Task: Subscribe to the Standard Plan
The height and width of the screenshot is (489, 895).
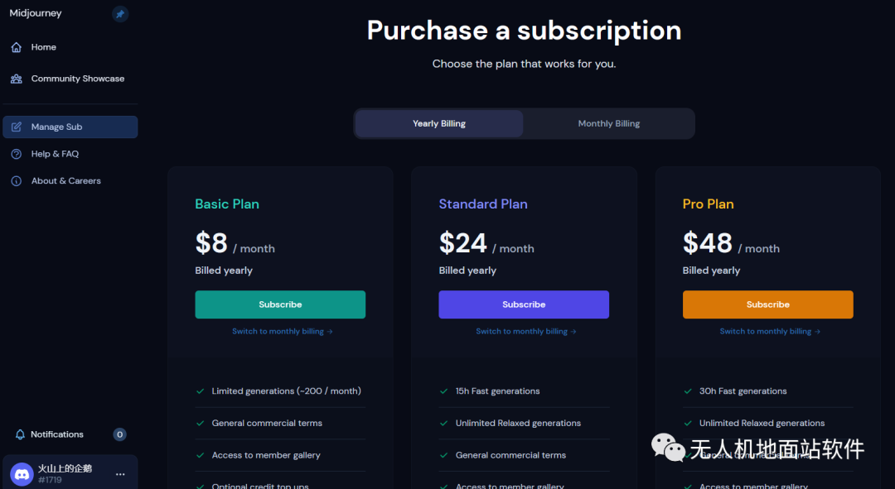Action: (x=524, y=304)
